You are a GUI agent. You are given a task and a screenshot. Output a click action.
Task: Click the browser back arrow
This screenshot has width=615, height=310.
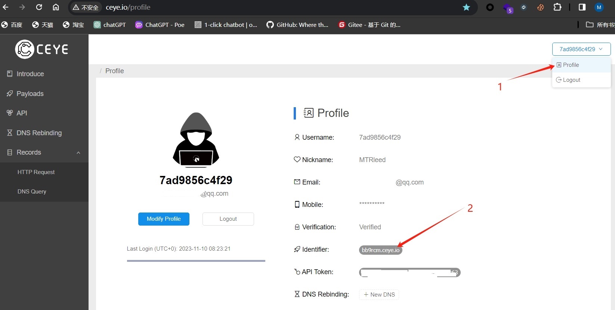click(6, 7)
